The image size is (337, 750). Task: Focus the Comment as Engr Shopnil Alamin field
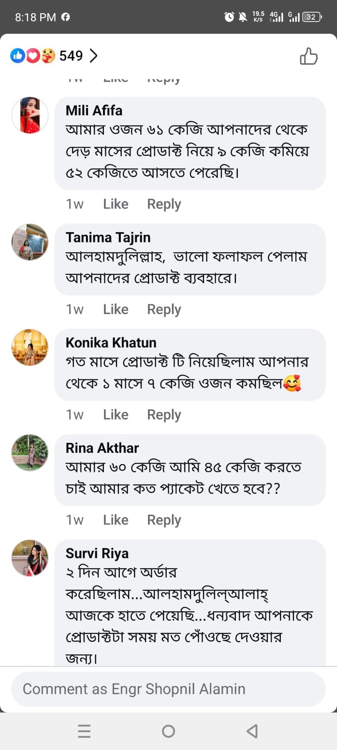(x=168, y=689)
